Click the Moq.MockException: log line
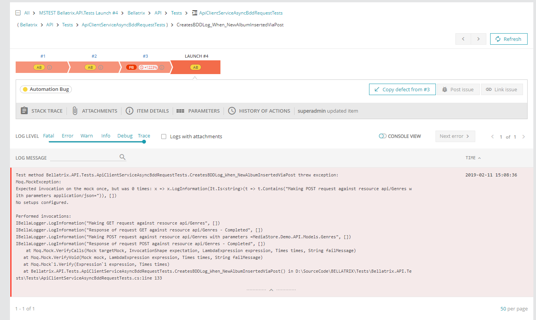Screen dimensions: 536x320 (x=38, y=182)
